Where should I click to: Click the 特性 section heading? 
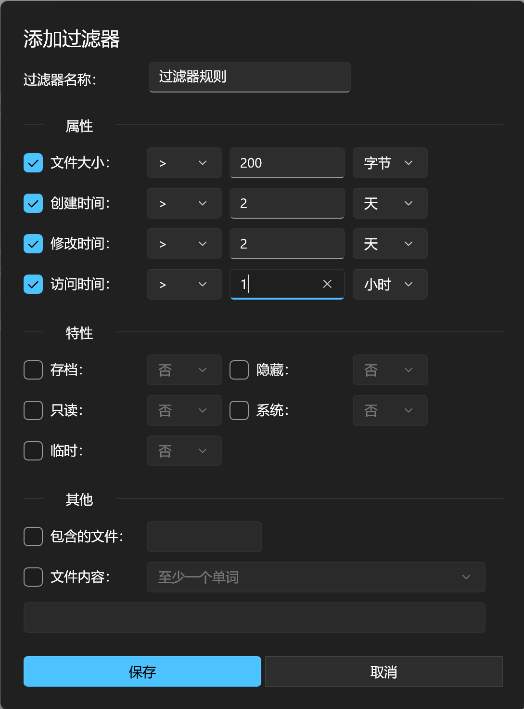tap(79, 333)
